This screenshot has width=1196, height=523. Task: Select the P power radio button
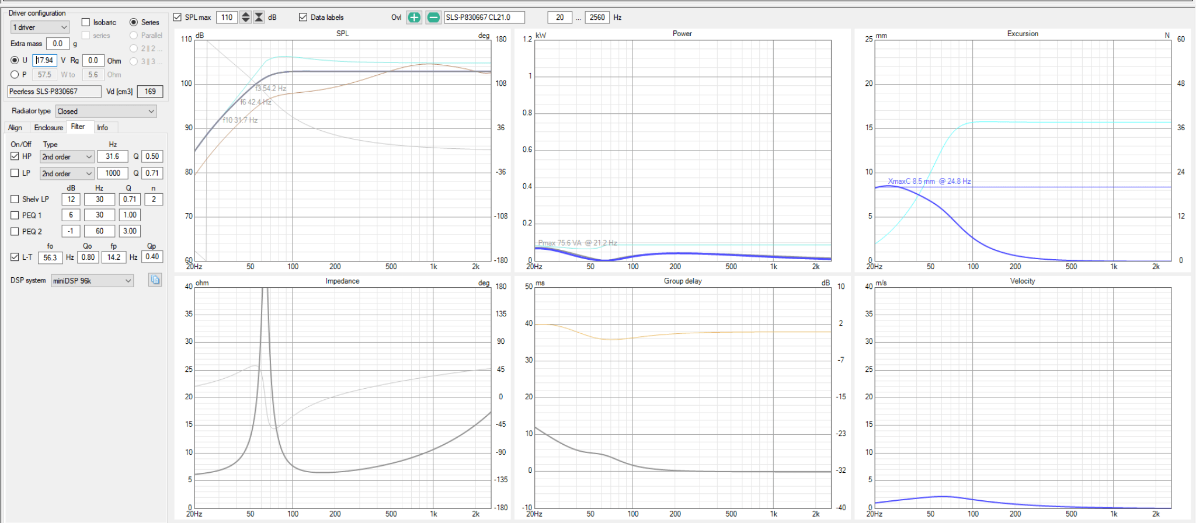15,75
